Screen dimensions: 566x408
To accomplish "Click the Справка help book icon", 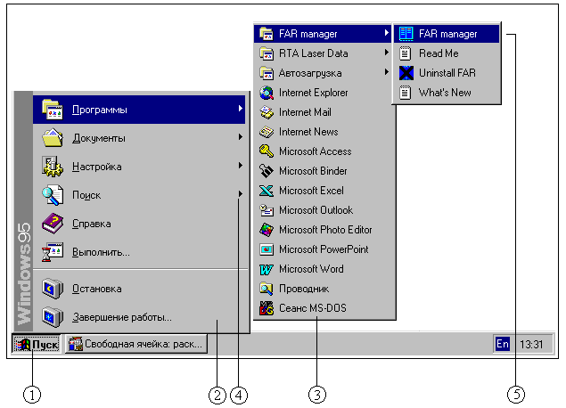I will (53, 224).
